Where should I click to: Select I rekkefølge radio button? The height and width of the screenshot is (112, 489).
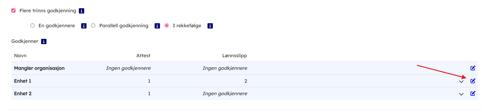pyautogui.click(x=167, y=26)
